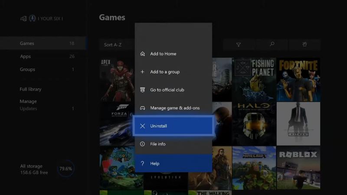Viewport: 347px width, 195px height.
Task: Select the Hitman game tile
Action: (x=298, y=124)
